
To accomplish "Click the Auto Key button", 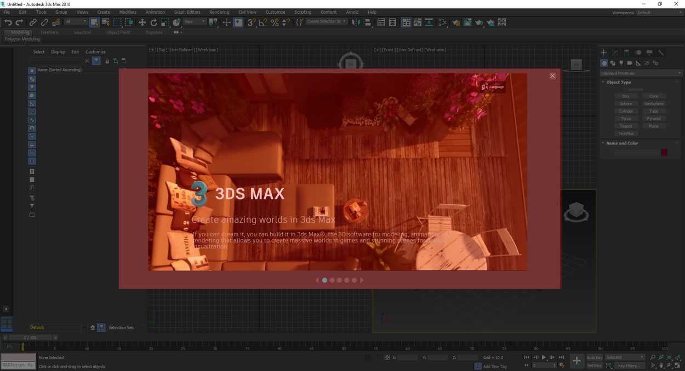I will pos(595,357).
